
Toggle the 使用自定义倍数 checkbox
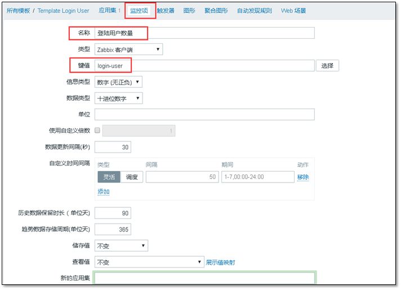coord(97,131)
